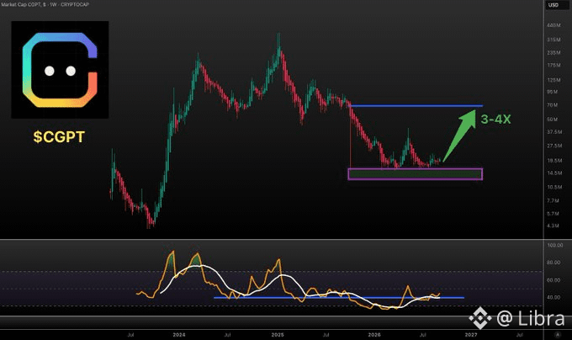Click the 440M price axis label

(x=553, y=25)
